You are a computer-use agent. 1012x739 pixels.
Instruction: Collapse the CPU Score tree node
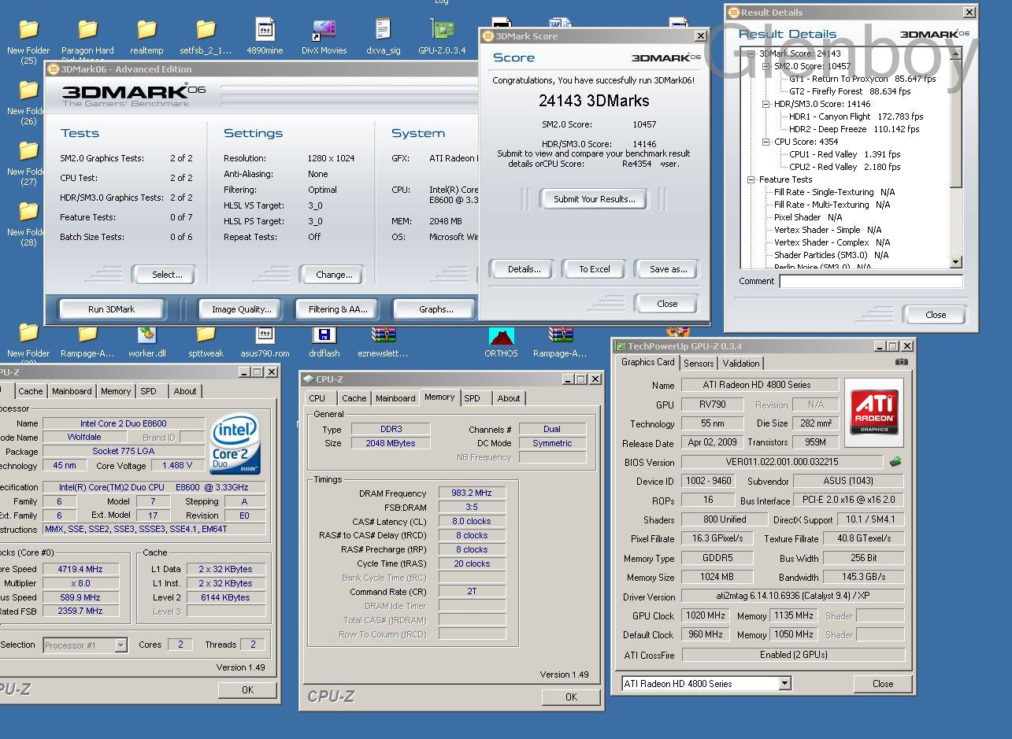(766, 142)
